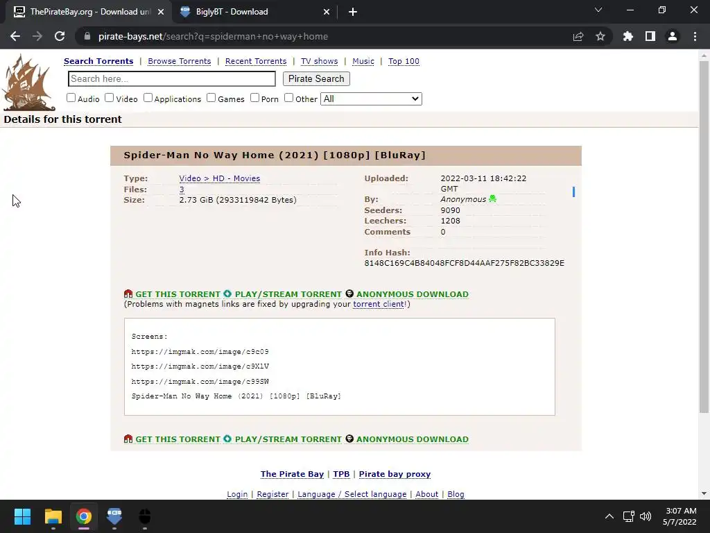Viewport: 710px width, 533px height.
Task: Click the Search here text field
Action: coord(172,79)
